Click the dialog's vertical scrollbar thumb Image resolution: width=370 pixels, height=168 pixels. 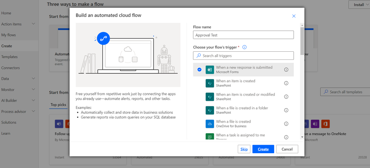coord(302,41)
